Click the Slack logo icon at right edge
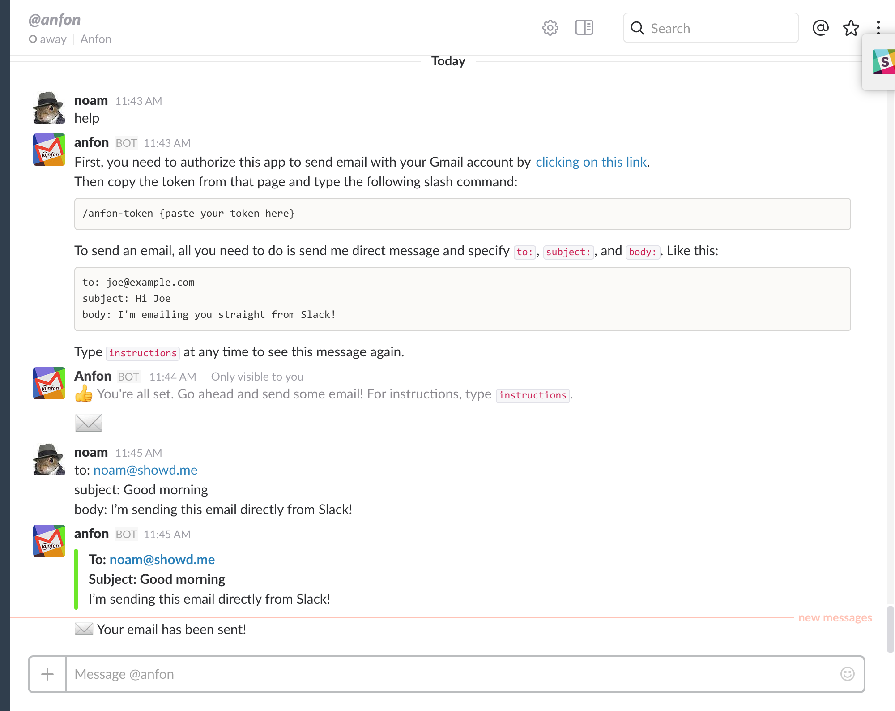Viewport: 895px width, 711px height. pos(883,62)
